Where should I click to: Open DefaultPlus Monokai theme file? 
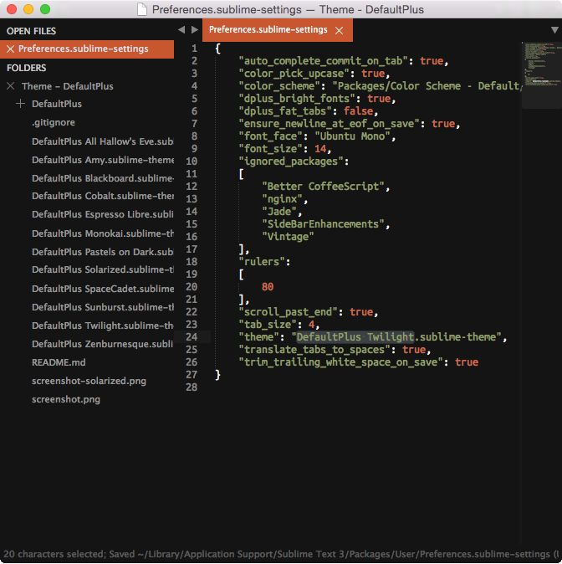[x=103, y=233]
